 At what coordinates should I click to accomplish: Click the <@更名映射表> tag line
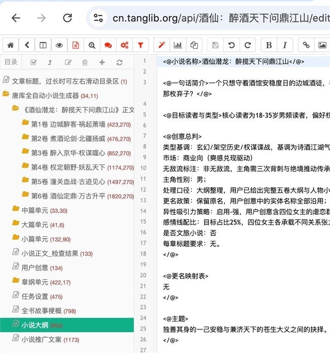click(185, 276)
